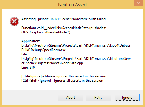Close the Neutron Assert dialog
The image size is (145, 107).
pyautogui.click(x=138, y=4)
